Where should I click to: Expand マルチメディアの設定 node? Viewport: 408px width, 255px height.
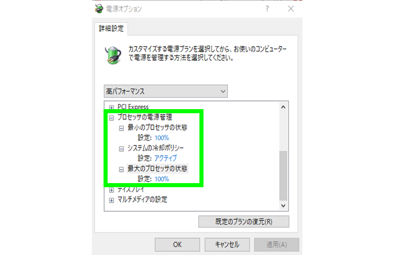point(111,200)
